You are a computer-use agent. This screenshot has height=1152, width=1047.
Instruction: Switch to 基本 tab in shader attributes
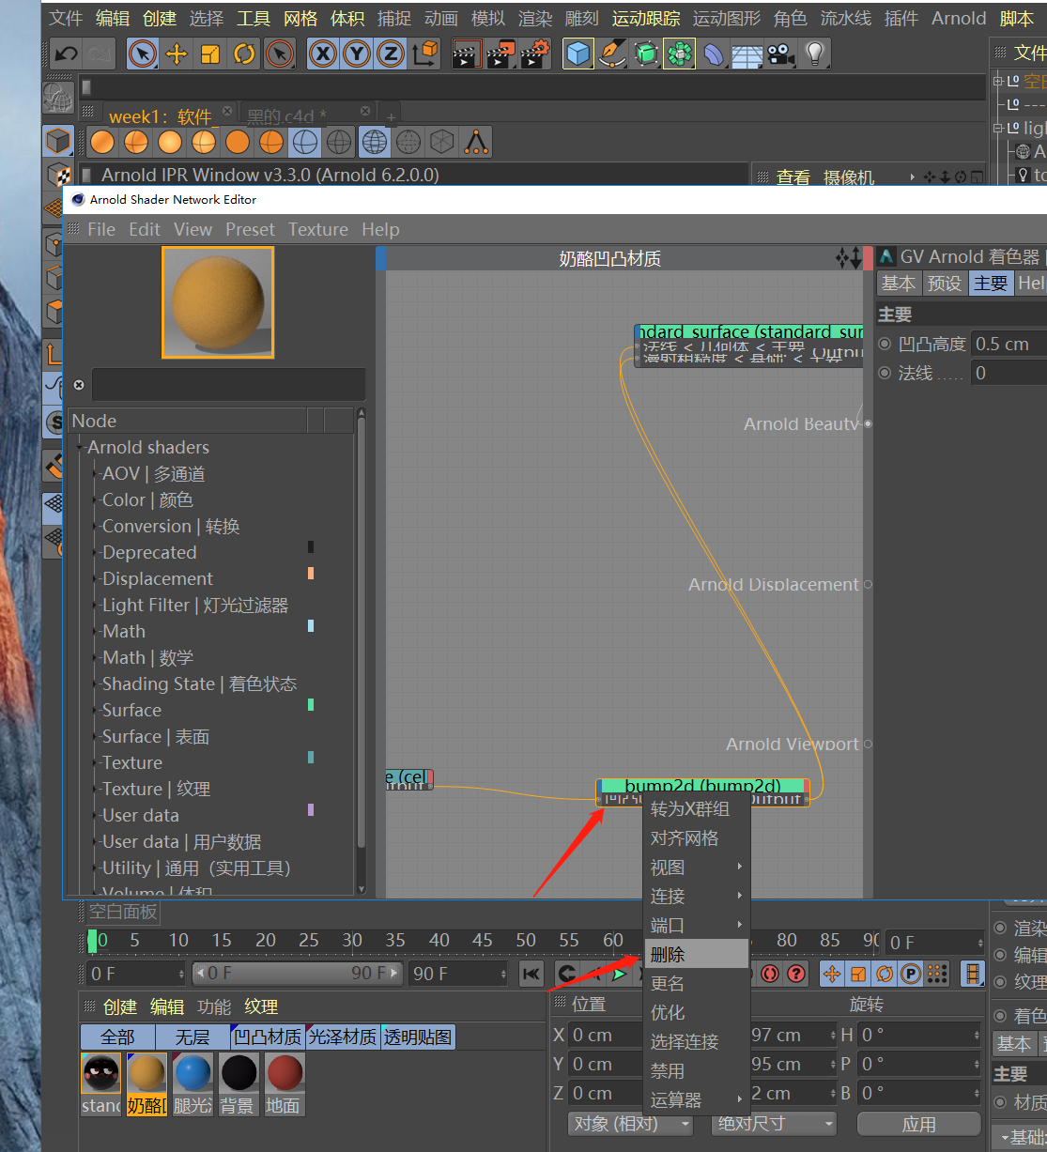coord(899,283)
